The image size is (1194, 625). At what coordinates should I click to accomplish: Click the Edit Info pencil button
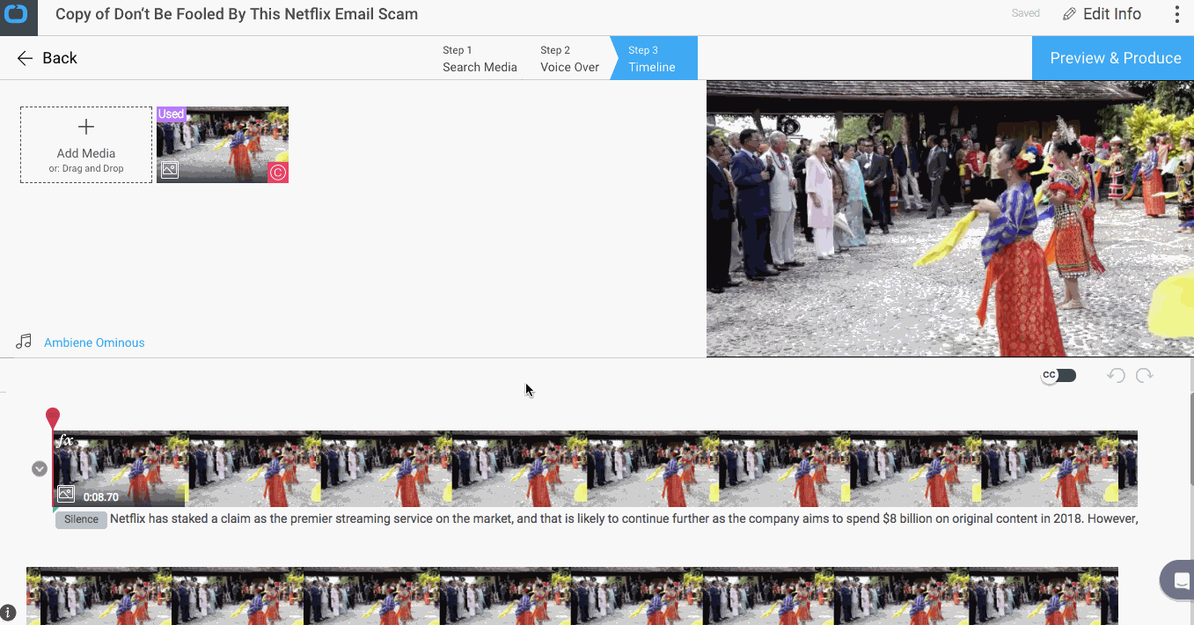[x=1102, y=14]
